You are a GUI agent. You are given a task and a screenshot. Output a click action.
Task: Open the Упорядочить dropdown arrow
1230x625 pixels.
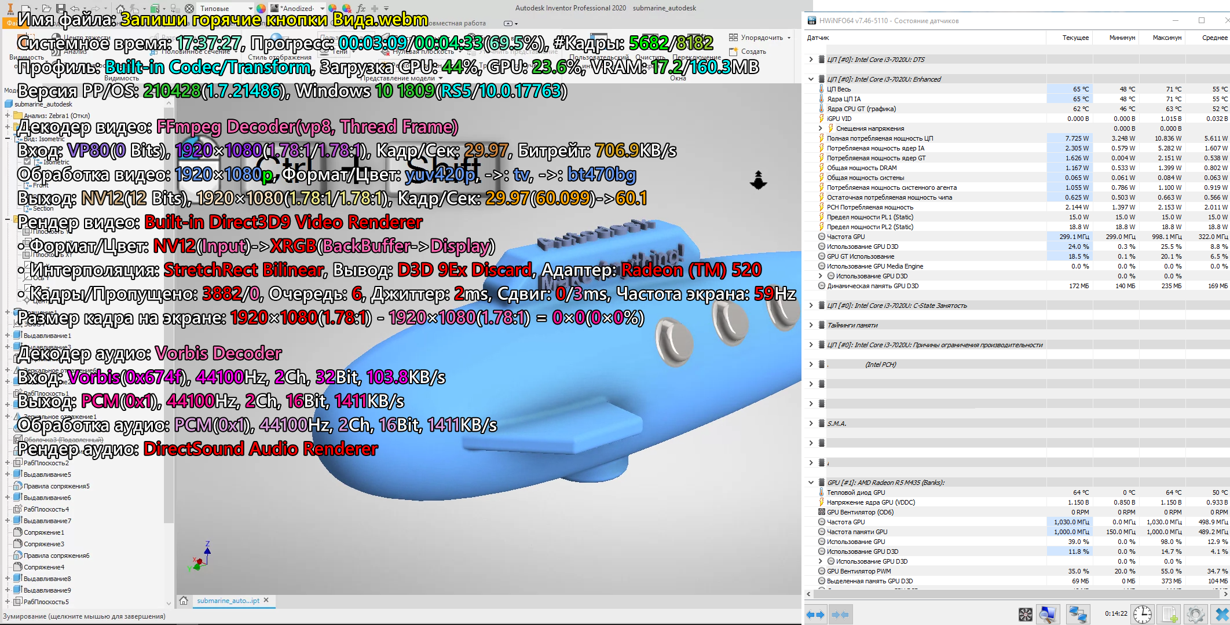pos(789,38)
